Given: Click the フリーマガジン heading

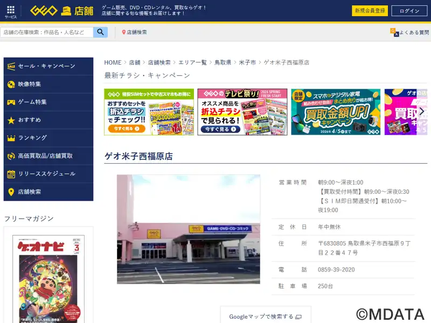Looking at the screenshot, I should coord(29,219).
